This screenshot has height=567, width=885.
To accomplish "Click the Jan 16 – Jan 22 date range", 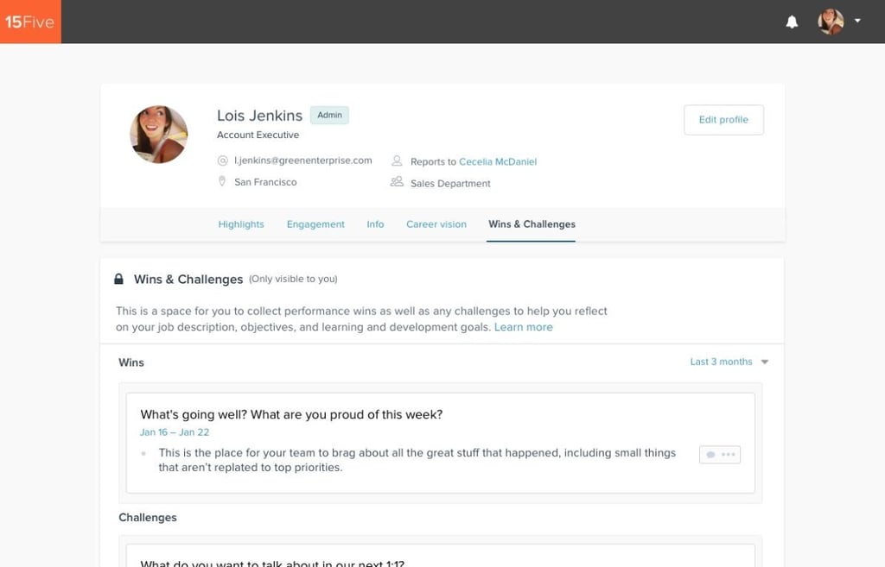I will (175, 432).
